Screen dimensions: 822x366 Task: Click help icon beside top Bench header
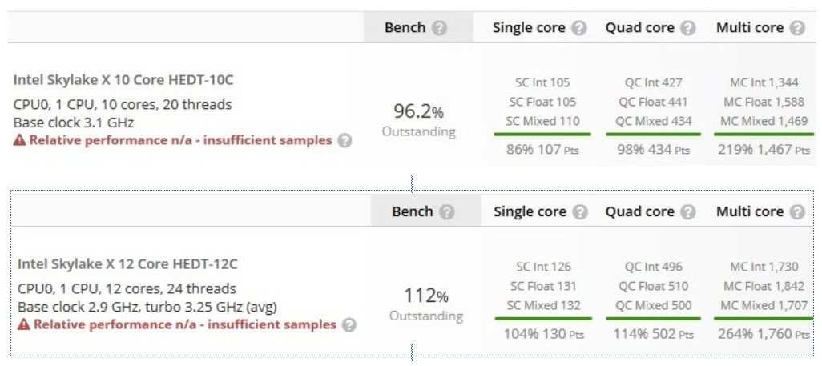(x=439, y=28)
